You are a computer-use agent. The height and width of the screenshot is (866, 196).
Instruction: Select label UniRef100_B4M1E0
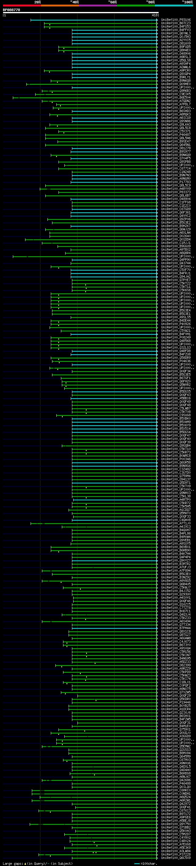click(x=176, y=726)
